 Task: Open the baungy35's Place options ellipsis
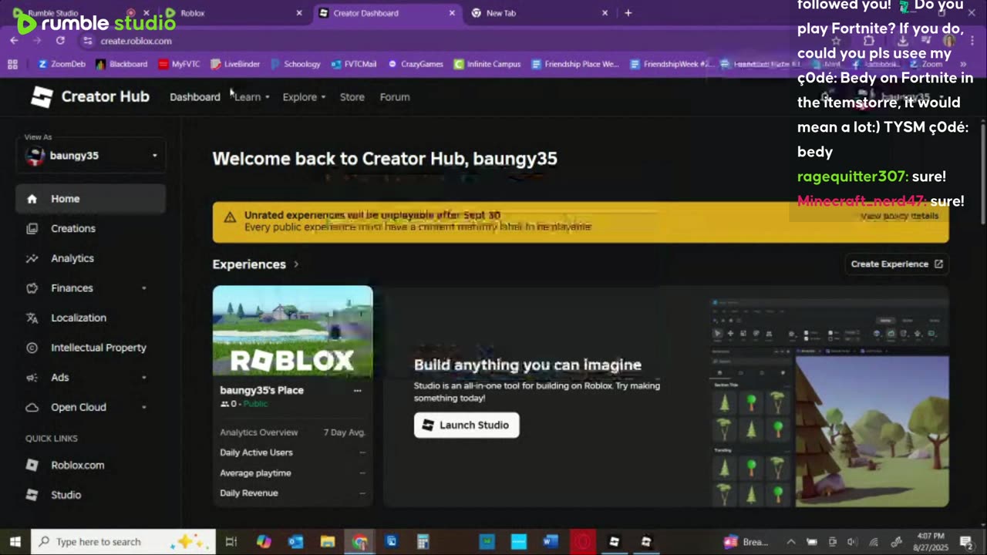pyautogui.click(x=357, y=391)
